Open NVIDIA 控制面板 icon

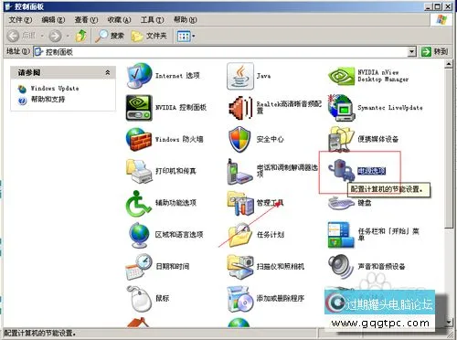[139, 108]
